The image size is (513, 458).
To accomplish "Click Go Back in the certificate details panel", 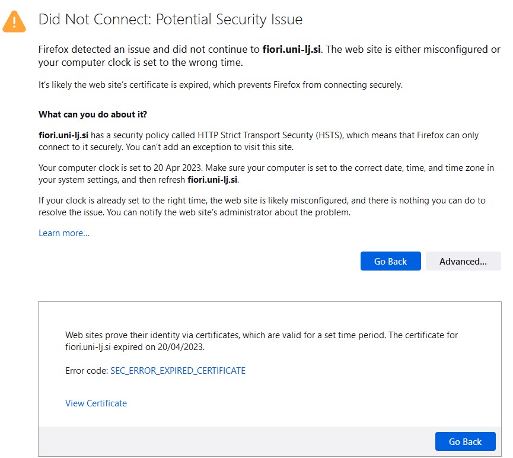I will [x=465, y=441].
